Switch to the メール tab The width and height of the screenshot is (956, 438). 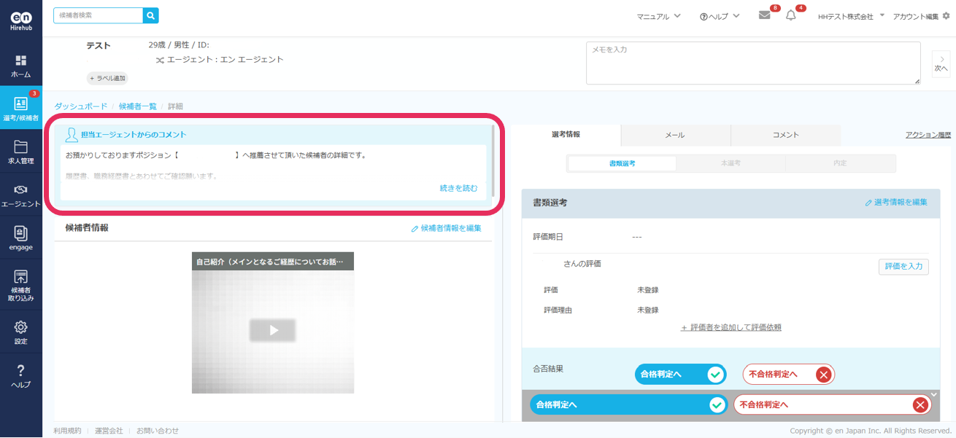point(675,135)
